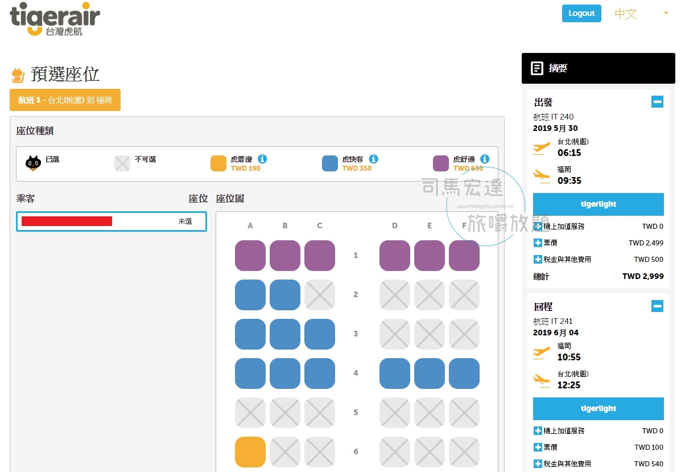Viewport: 681px width, 472px height.
Task: Open the 中文 language dropdown
Action: tap(642, 14)
